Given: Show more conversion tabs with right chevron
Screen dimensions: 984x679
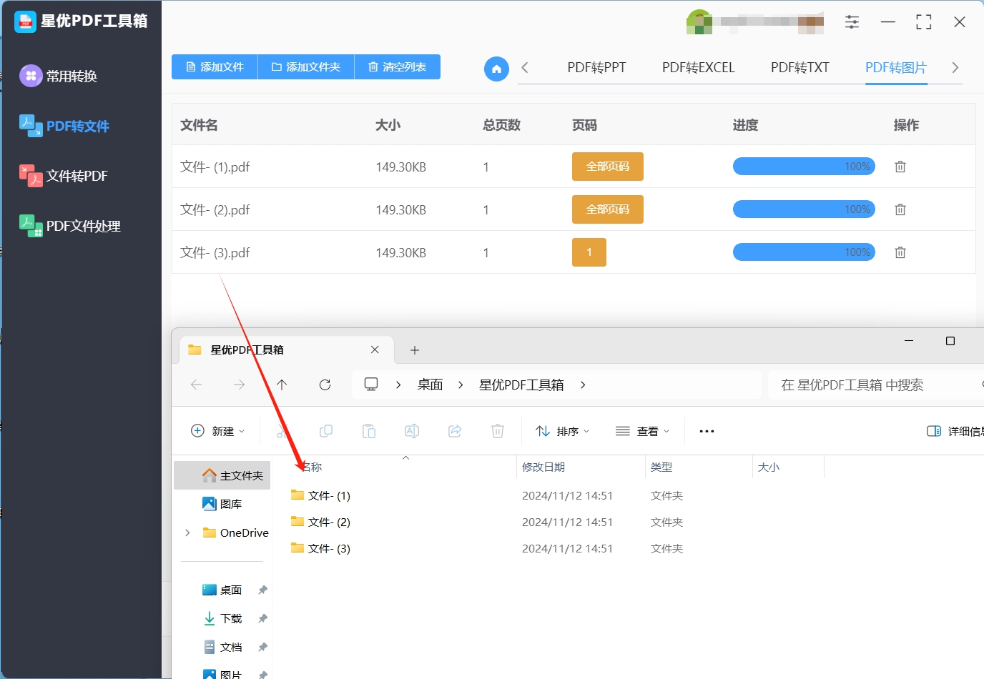Looking at the screenshot, I should (x=955, y=68).
